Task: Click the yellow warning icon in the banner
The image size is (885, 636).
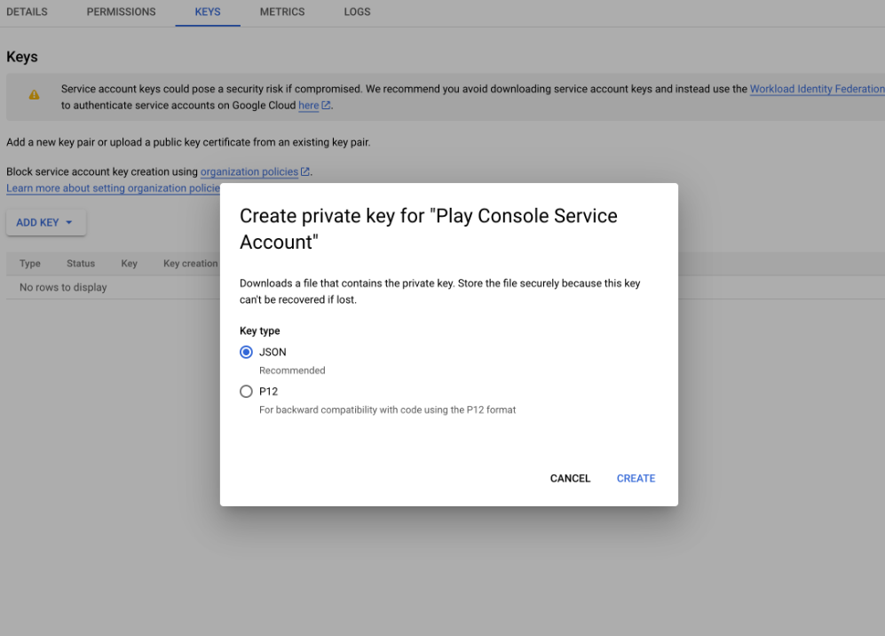Action: (x=36, y=94)
